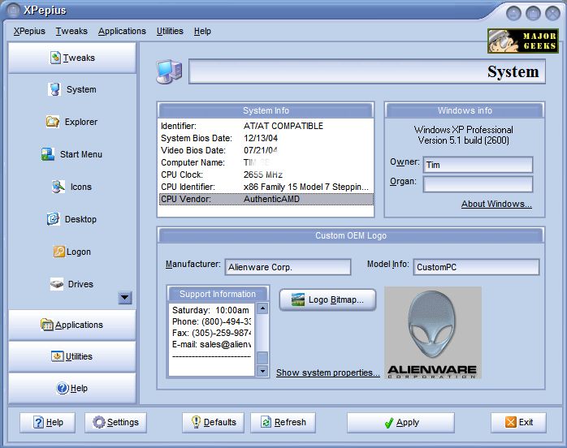Open the Show system properties link
Screen dimensions: 567x448
coord(327,373)
